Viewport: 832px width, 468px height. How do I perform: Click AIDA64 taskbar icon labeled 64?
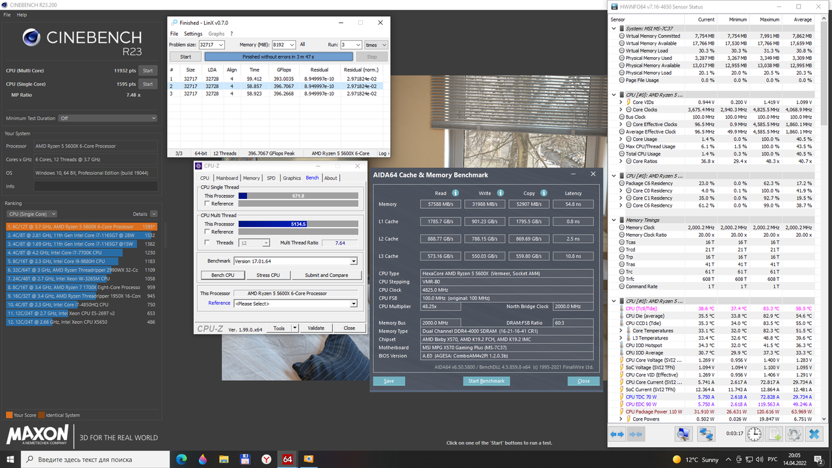point(287,459)
